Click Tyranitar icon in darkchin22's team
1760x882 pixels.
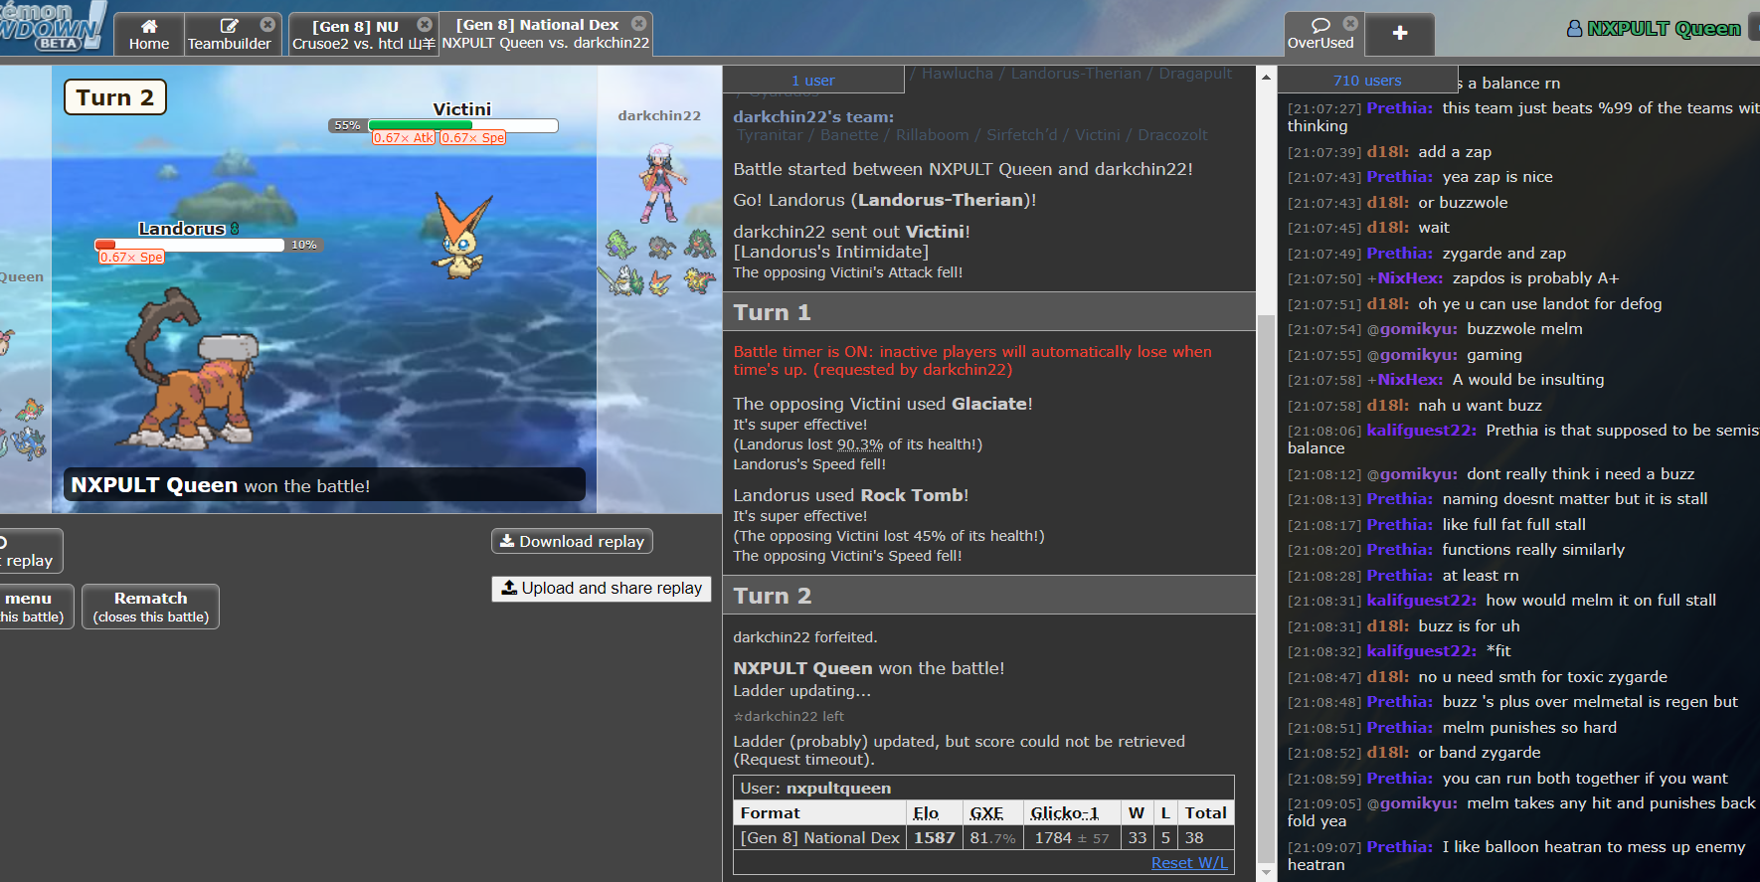coord(620,245)
